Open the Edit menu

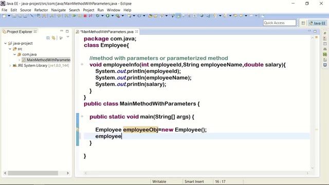pos(14,10)
